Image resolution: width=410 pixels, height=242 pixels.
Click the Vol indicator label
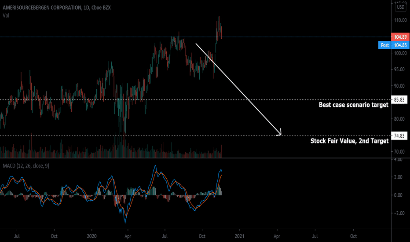click(x=6, y=16)
